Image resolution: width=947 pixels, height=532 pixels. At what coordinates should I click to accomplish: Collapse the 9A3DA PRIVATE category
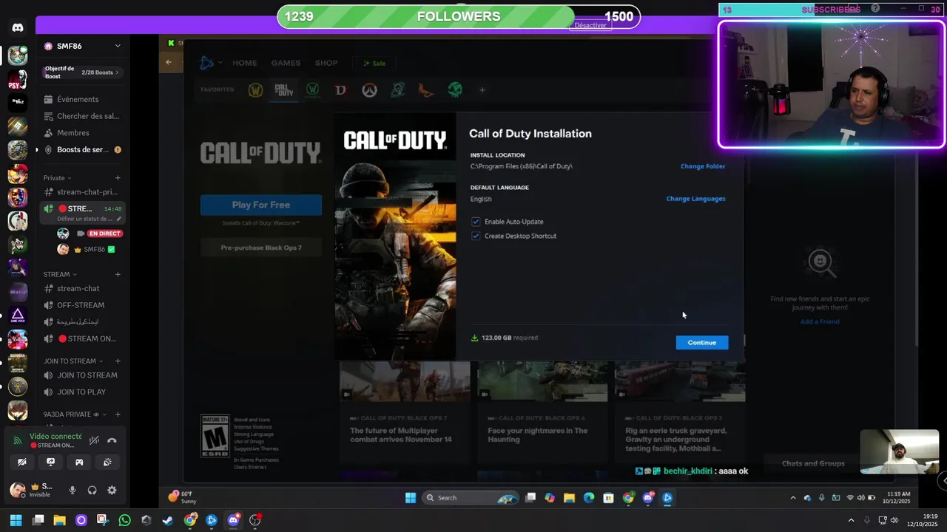75,415
